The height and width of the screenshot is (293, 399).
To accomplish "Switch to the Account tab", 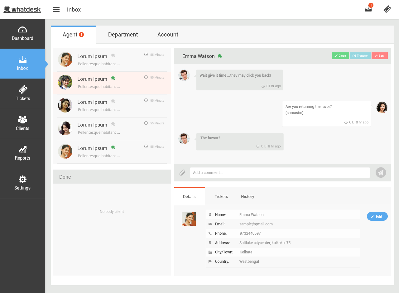I will [168, 35].
